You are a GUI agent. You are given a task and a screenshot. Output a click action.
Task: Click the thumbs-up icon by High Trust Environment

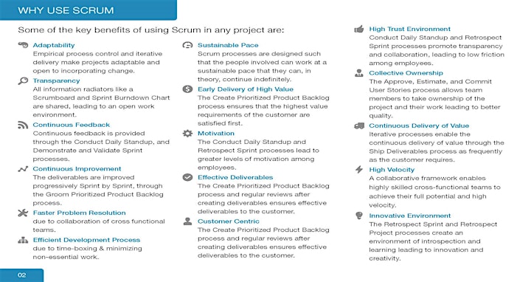(x=359, y=29)
